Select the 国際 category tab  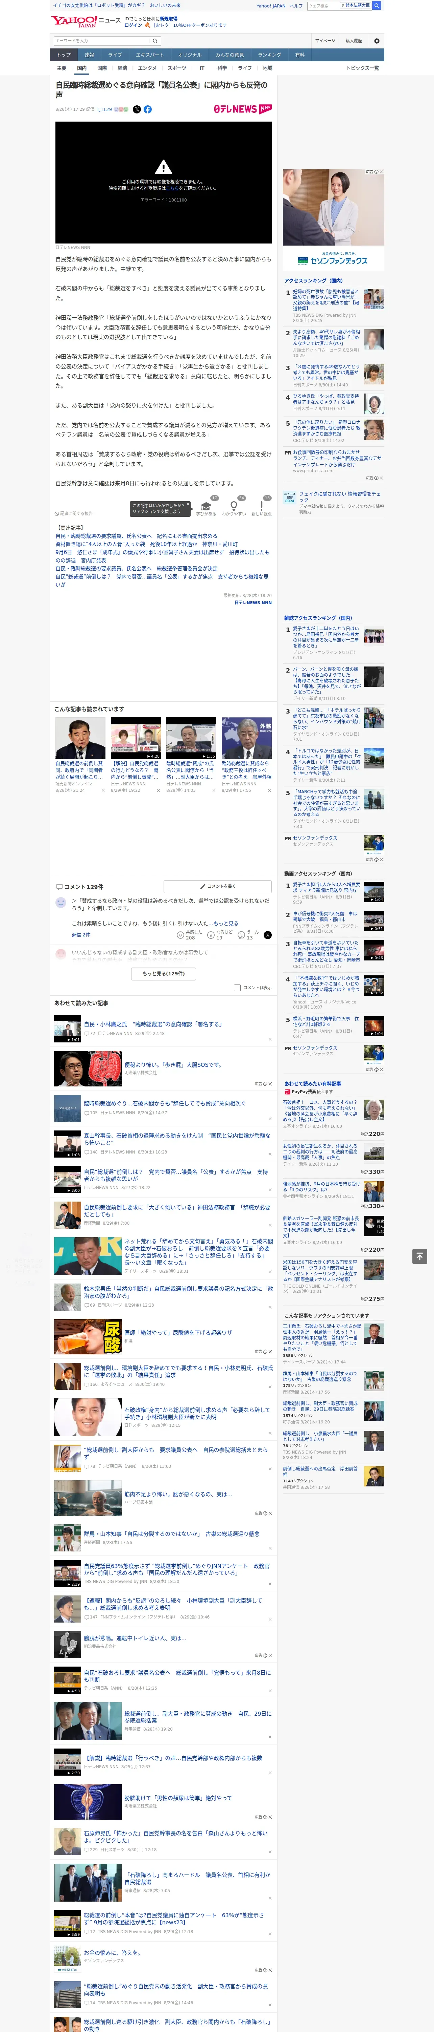(x=102, y=68)
